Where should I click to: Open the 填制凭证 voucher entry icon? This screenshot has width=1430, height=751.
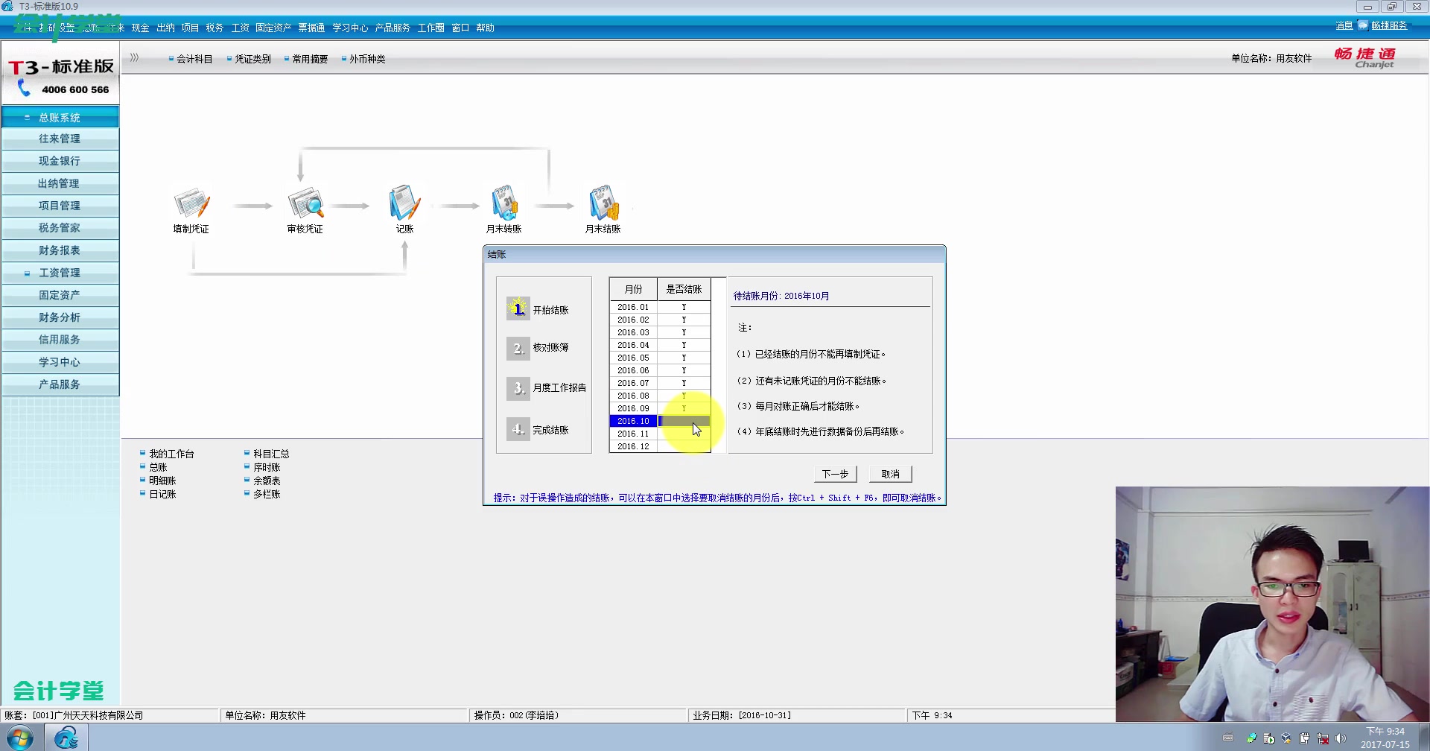(191, 203)
